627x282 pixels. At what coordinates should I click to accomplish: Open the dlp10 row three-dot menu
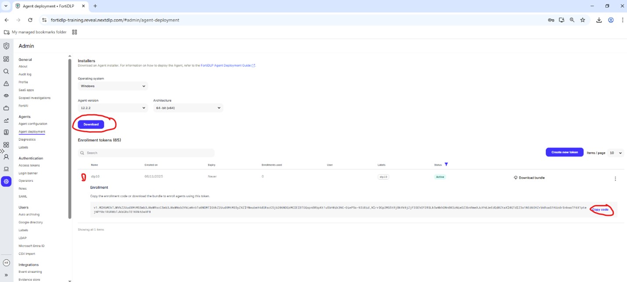coord(615,178)
